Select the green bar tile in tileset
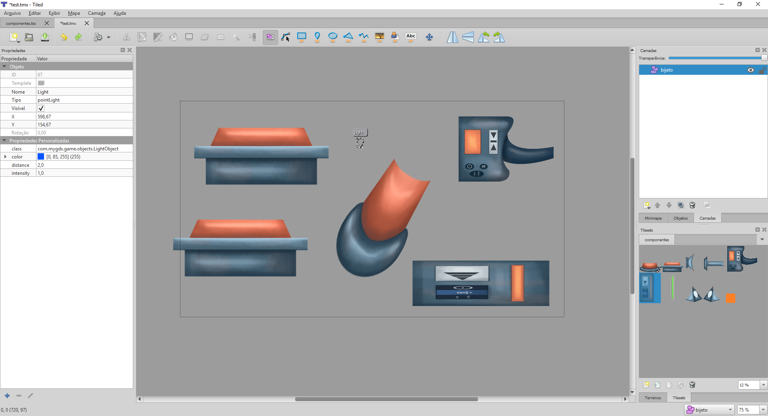This screenshot has width=768, height=416. click(x=673, y=287)
